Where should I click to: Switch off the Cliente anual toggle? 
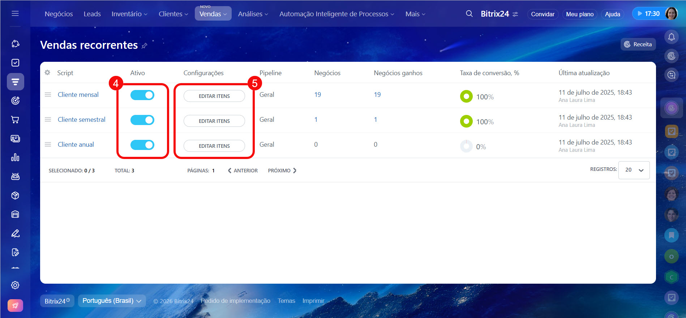pos(142,145)
